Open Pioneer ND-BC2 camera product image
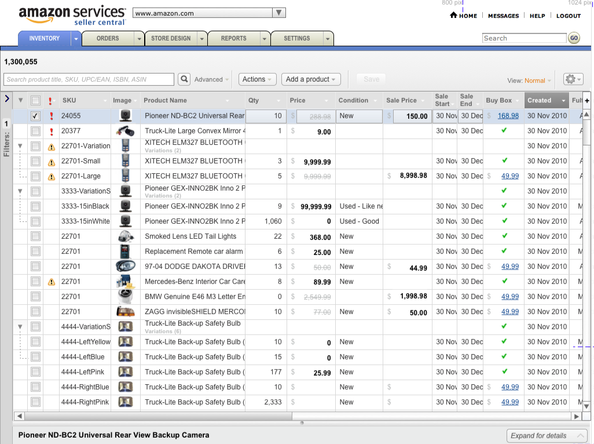 [x=126, y=116]
